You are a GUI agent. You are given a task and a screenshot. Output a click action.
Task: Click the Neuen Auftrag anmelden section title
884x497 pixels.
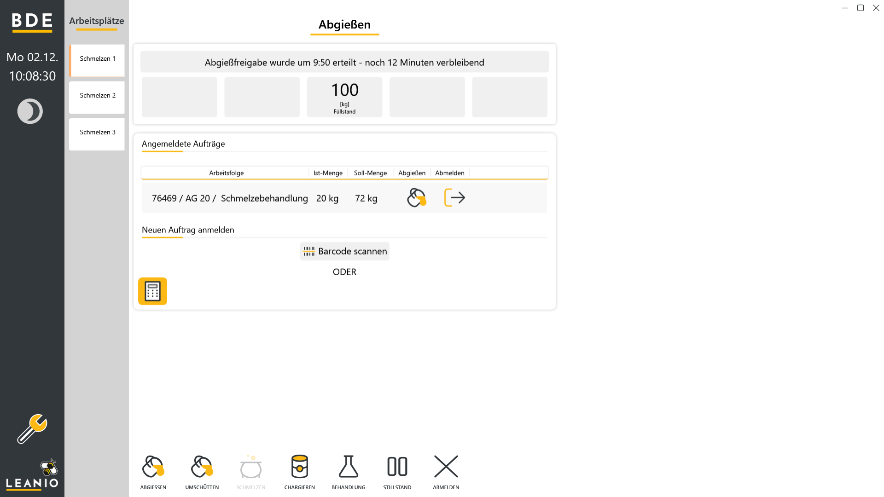tap(188, 230)
